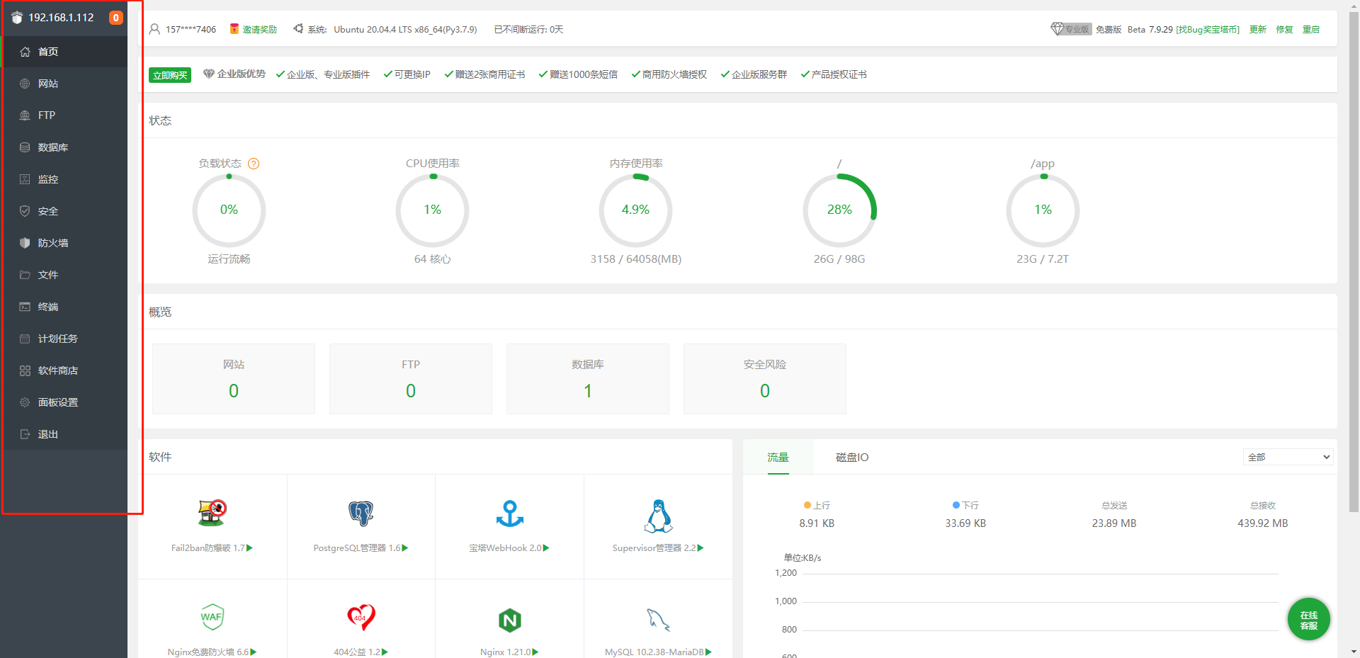Image resolution: width=1360 pixels, height=658 pixels.
Task: Click the 下行 legend entry
Action: pos(965,505)
